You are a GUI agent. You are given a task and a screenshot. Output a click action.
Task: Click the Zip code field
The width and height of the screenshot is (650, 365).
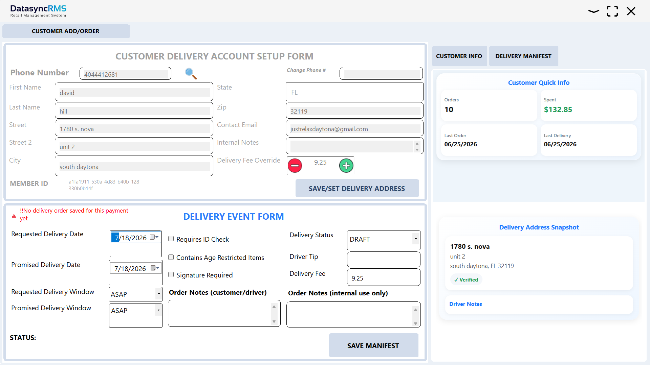[354, 111]
